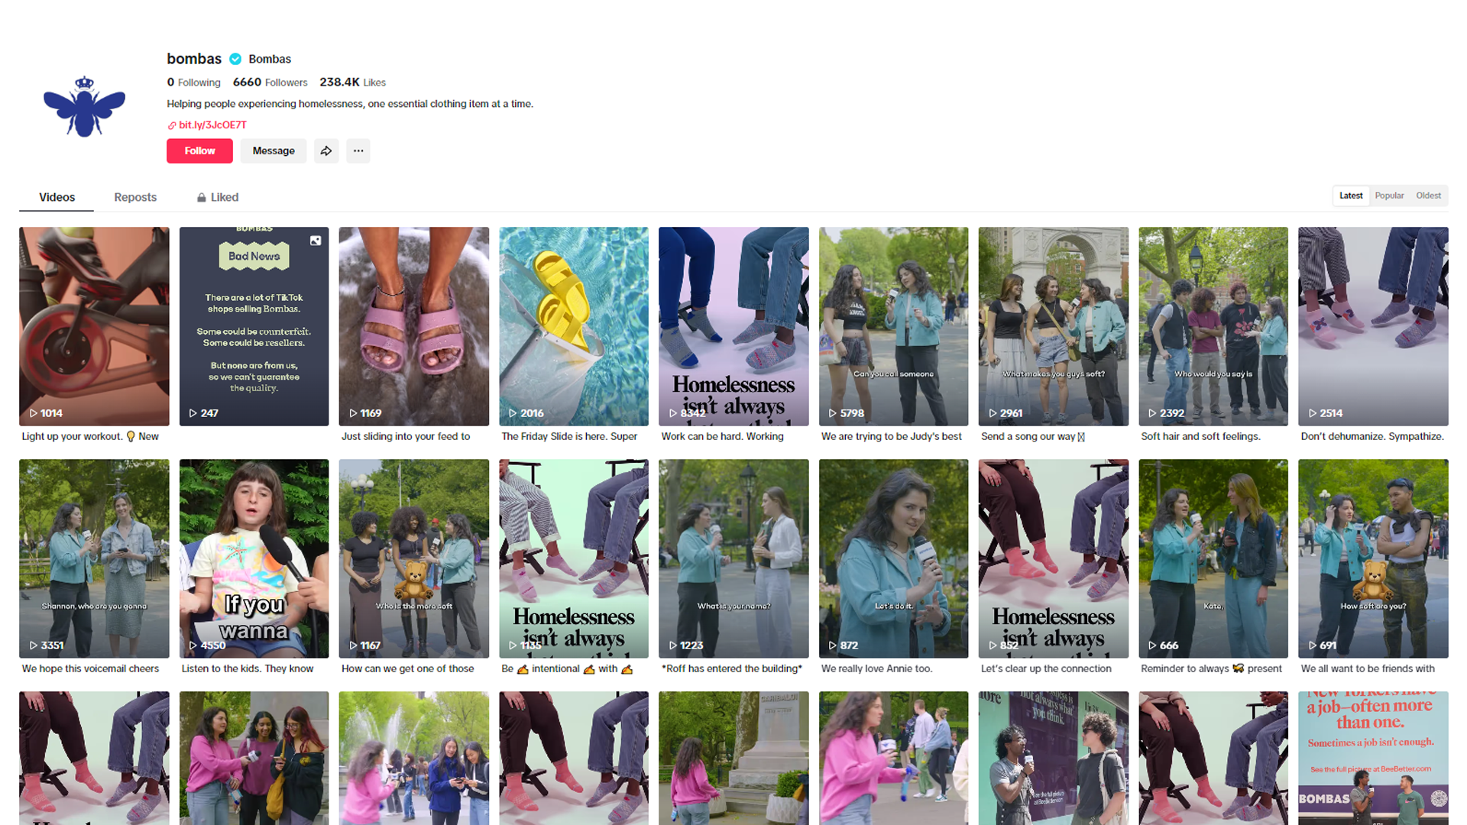View the 0 Following list

(x=193, y=82)
